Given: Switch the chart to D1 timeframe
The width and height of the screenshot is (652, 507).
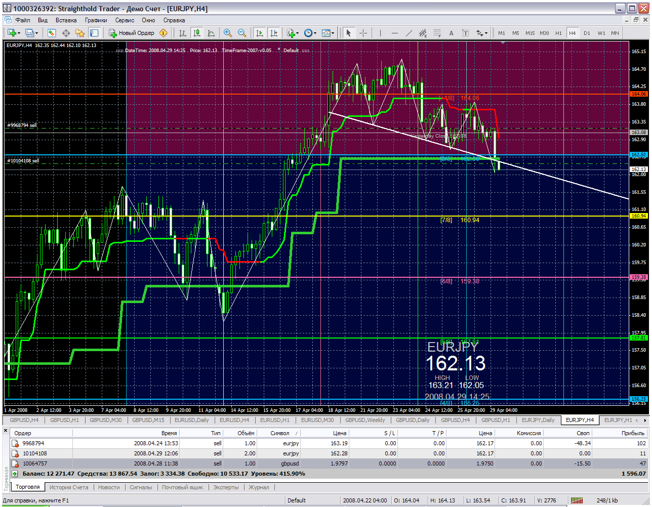Looking at the screenshot, I should coord(587,33).
